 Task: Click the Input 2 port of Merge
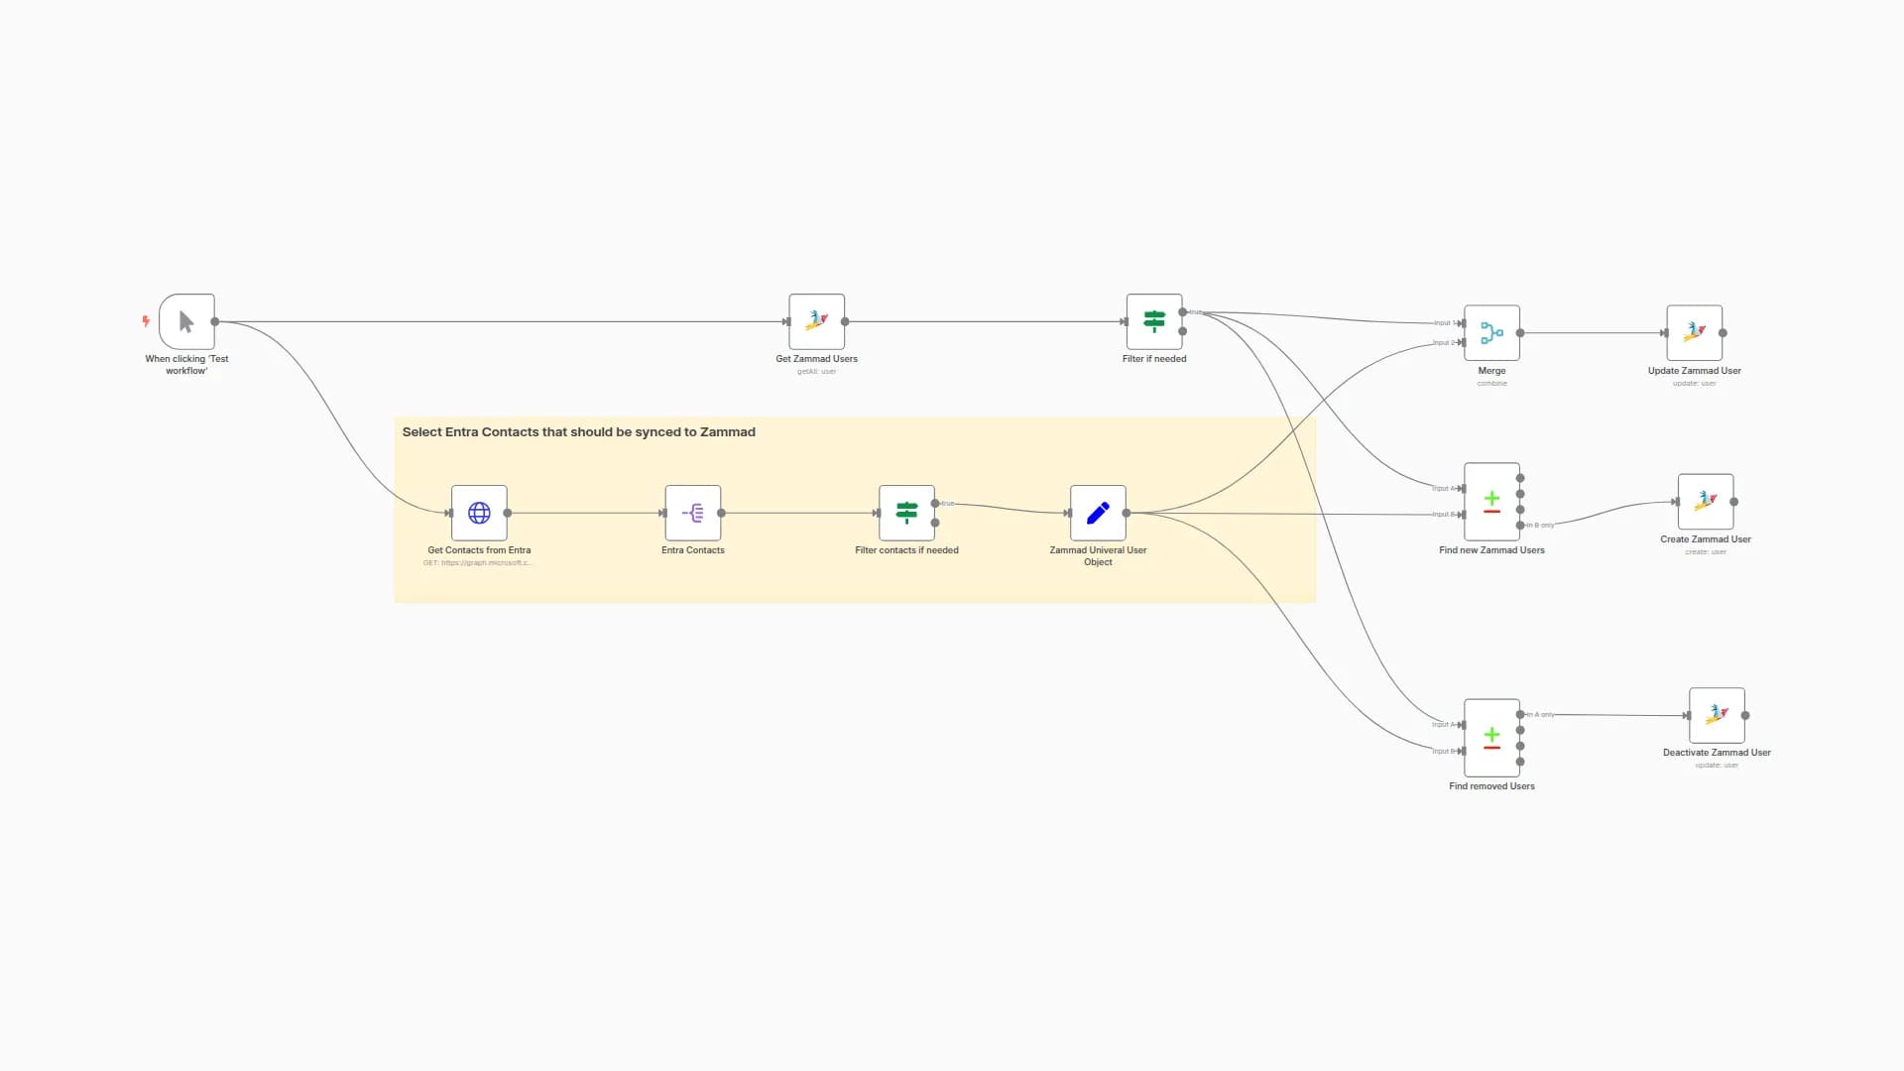tap(1462, 343)
